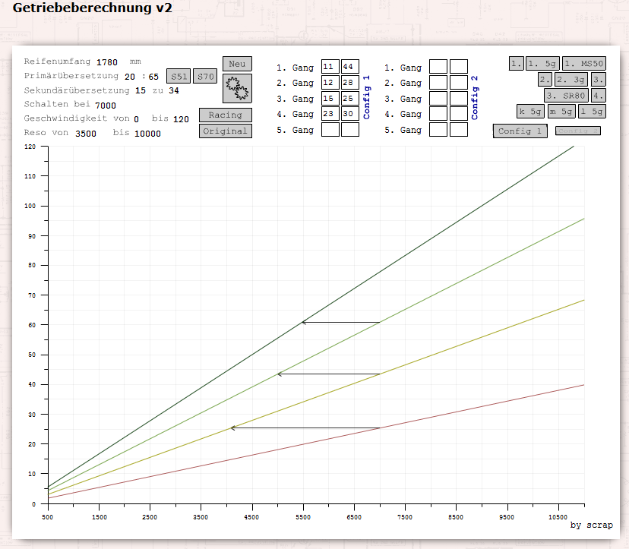Edit the Reso bis 10000 value
Screen dimensions: 629x549
[x=147, y=134]
